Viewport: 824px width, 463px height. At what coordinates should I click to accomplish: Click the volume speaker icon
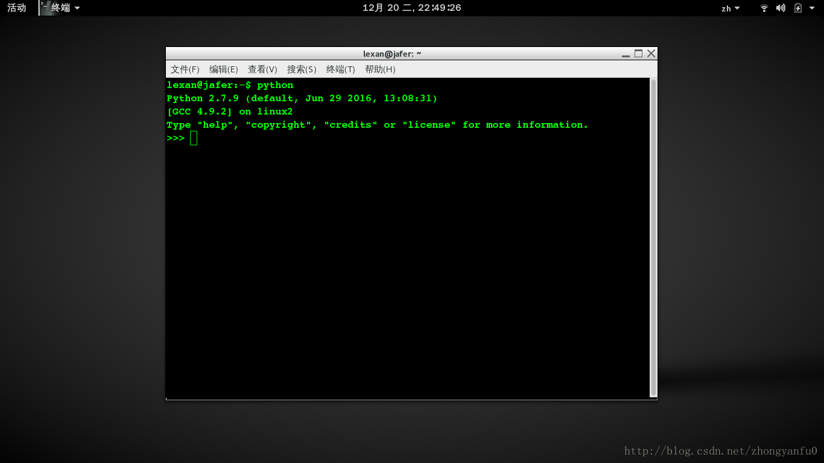coord(781,8)
